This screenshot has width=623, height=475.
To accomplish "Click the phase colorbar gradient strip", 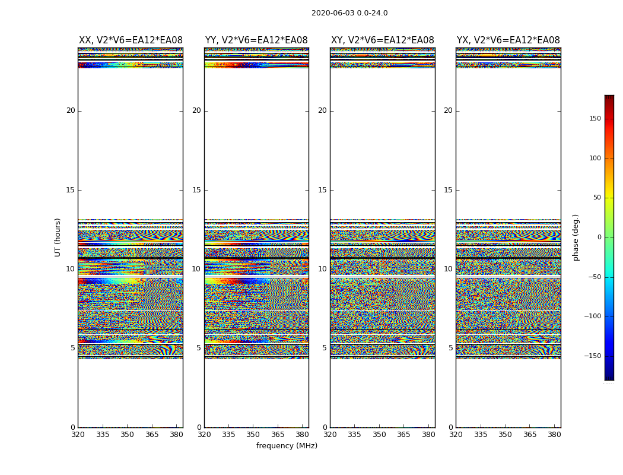I will [x=609, y=237].
